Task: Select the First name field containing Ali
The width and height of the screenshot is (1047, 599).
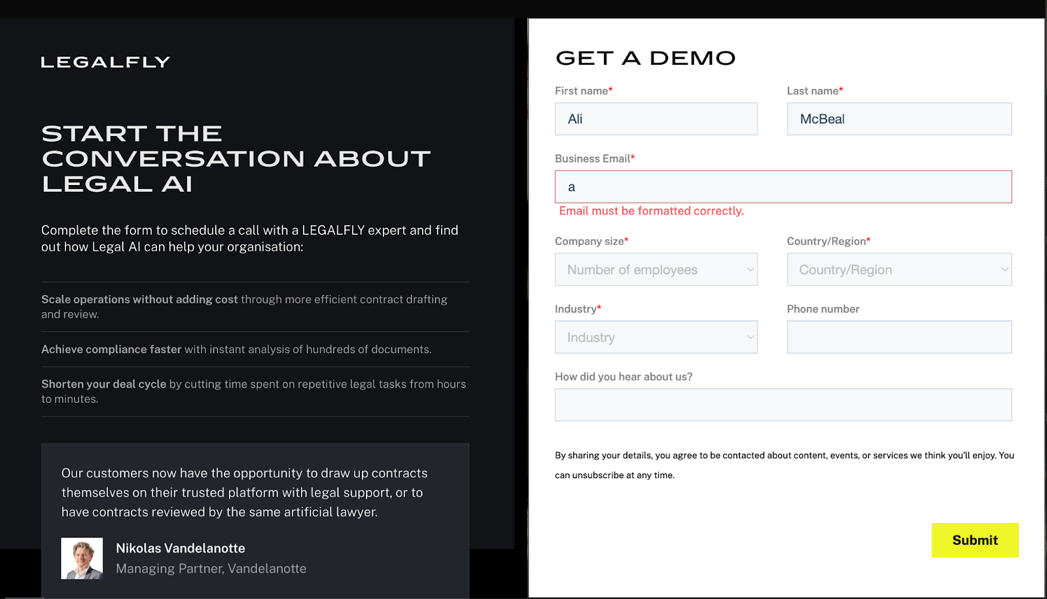Action: pyautogui.click(x=655, y=118)
